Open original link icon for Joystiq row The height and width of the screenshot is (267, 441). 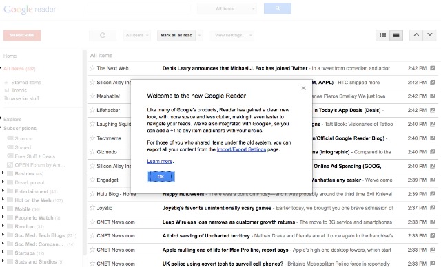pyautogui.click(x=433, y=208)
